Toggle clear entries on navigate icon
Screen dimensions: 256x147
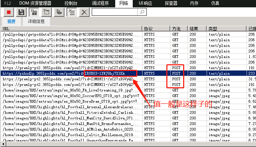(x=71, y=12)
